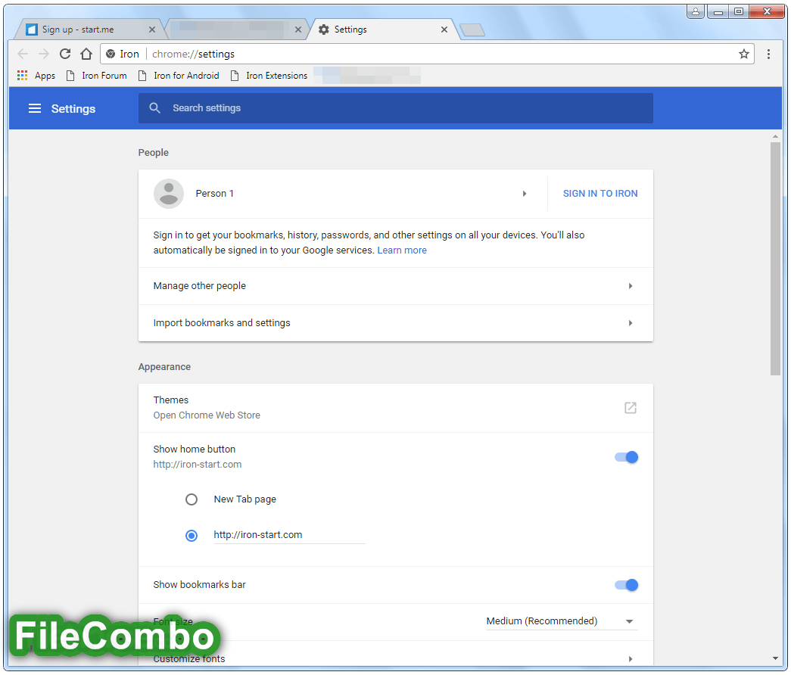Open the Font size dropdown
The image size is (791, 675).
[560, 621]
